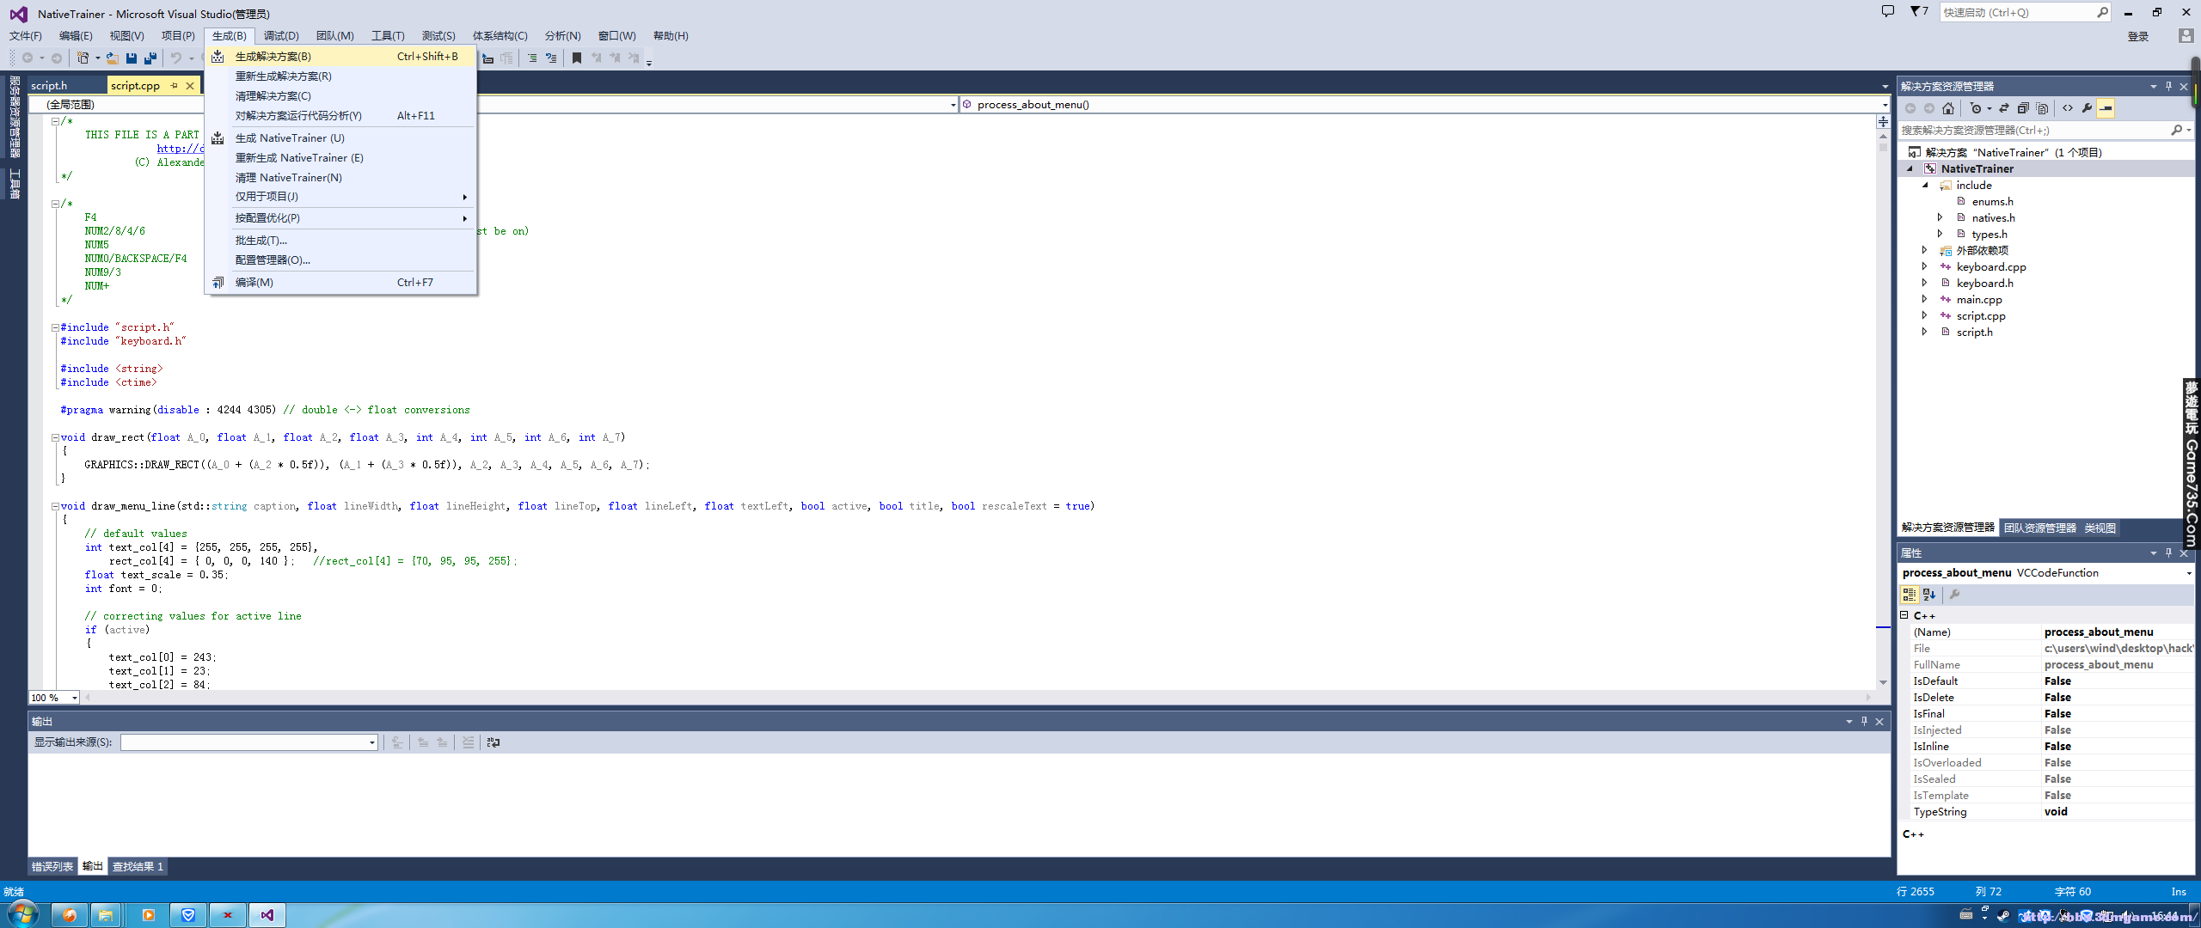Click Collapse All icon in Solution Explorer
Screen dimensions: 2201x928
pyautogui.click(x=2023, y=108)
